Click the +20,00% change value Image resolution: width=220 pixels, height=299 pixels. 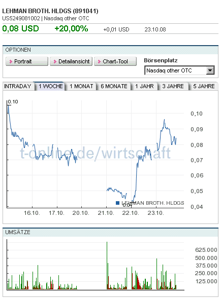pyautogui.click(x=71, y=28)
